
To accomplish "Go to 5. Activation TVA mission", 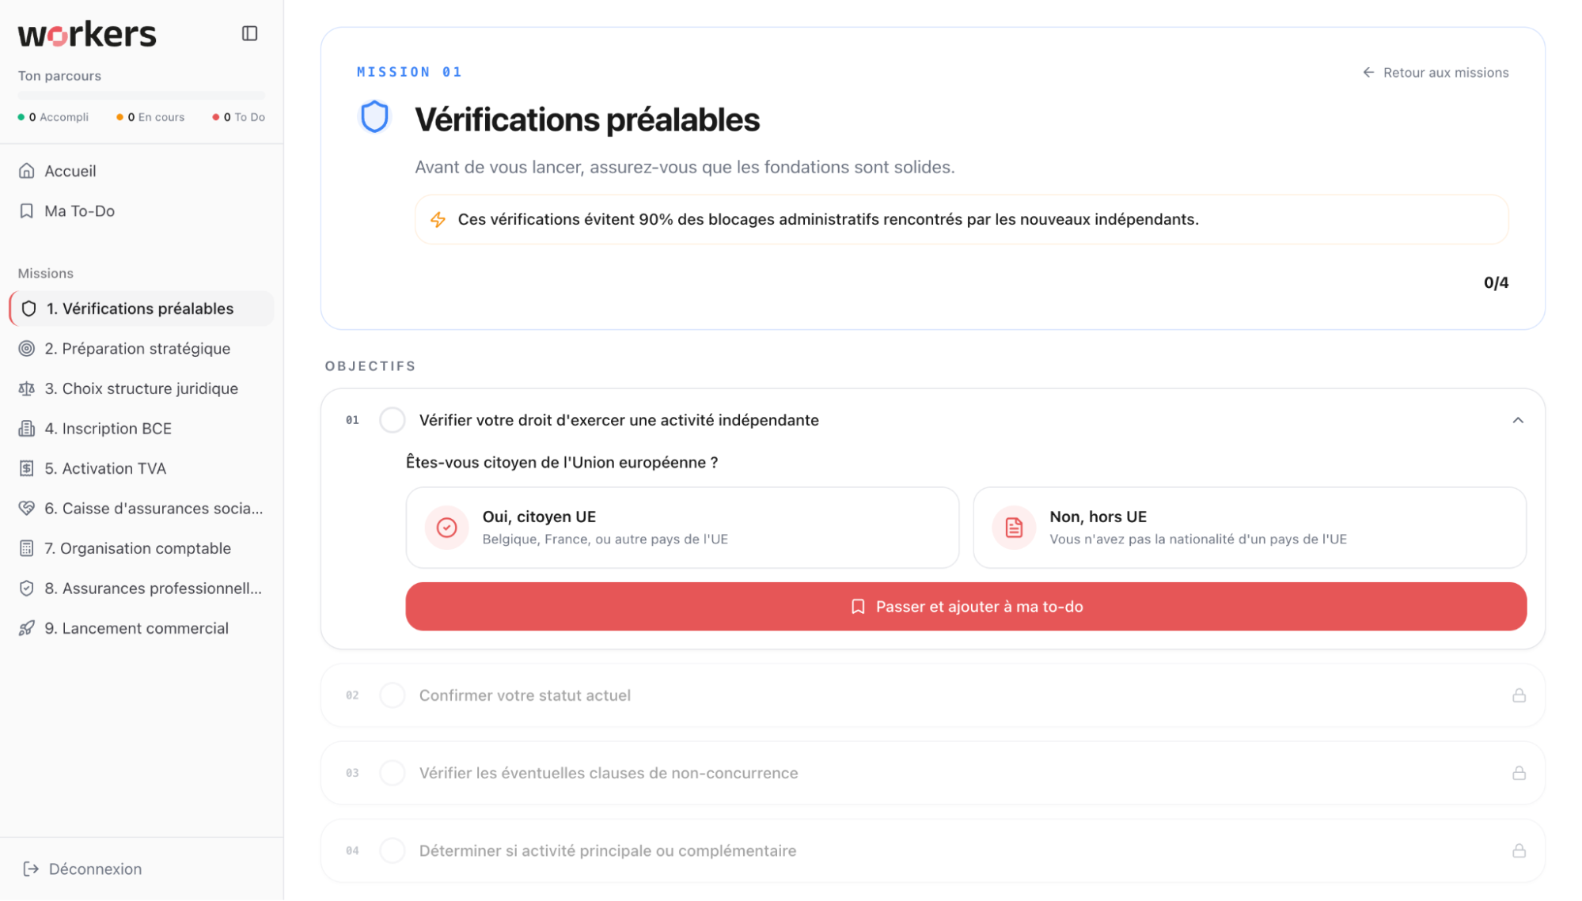I will click(x=105, y=468).
